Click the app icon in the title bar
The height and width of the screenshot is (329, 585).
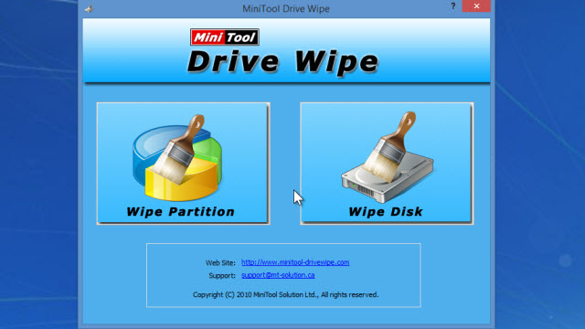point(89,8)
